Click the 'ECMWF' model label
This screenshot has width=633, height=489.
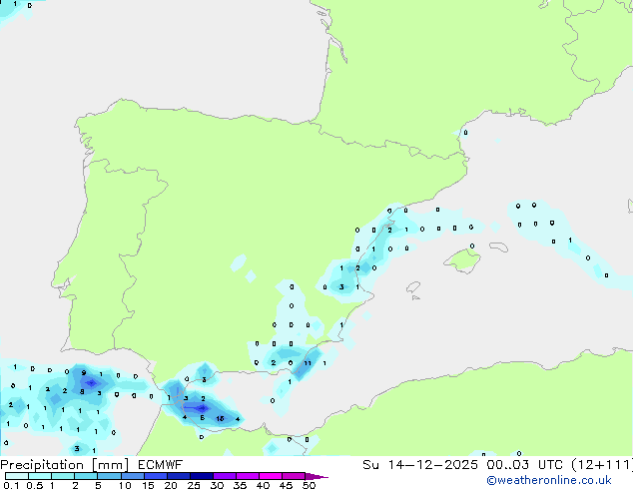point(160,465)
